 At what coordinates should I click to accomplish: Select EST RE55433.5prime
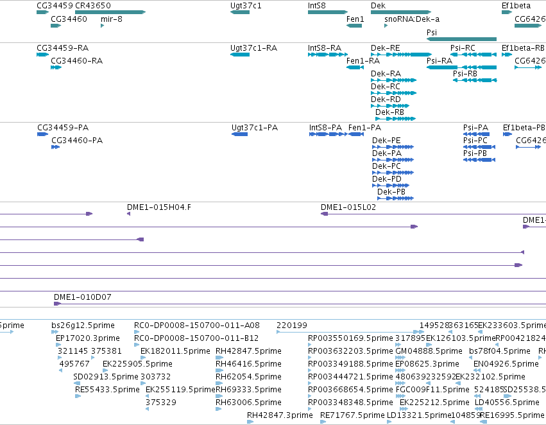(78, 396)
